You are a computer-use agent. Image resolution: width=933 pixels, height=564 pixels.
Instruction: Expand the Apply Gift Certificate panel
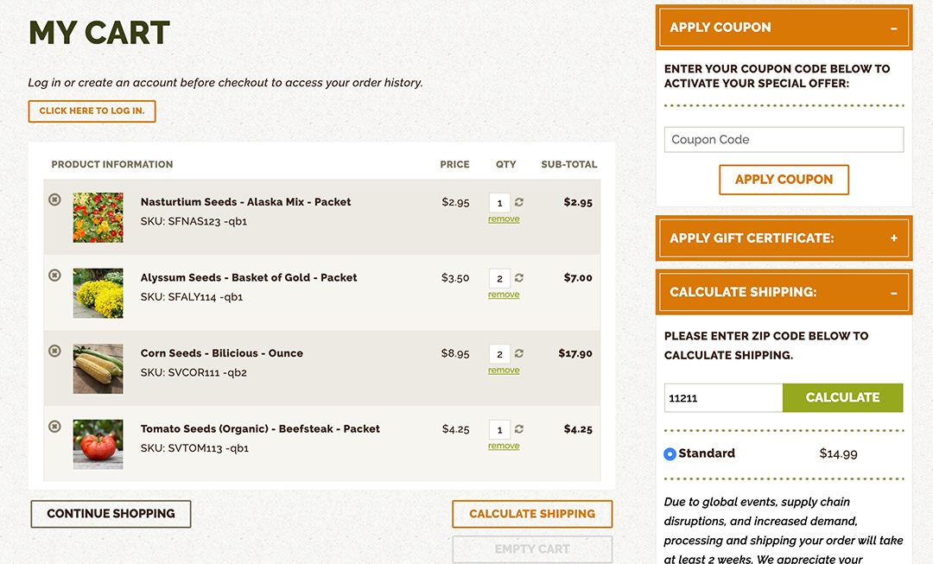(894, 238)
